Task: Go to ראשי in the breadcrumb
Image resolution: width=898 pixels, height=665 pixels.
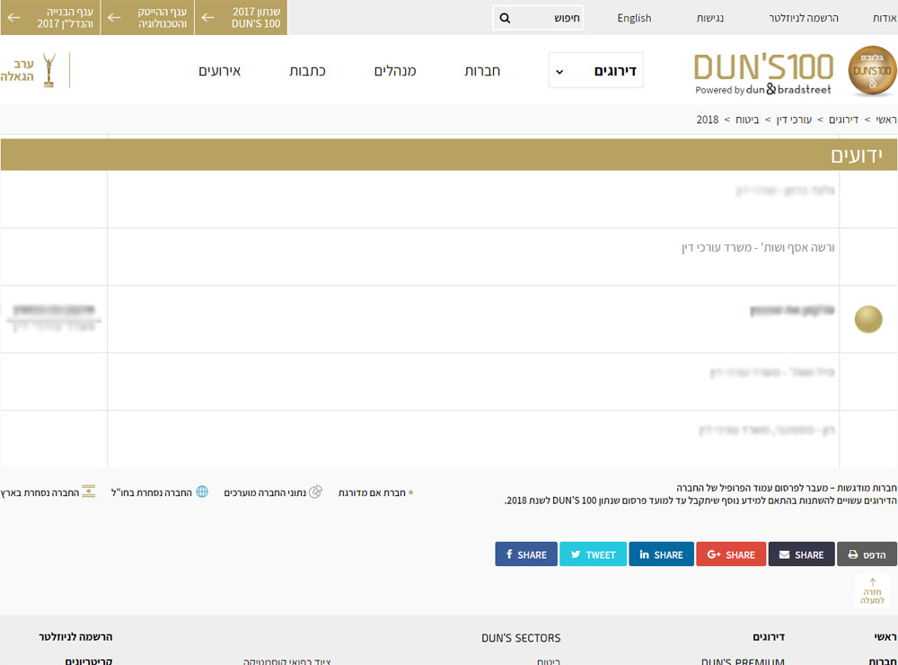Action: pyautogui.click(x=886, y=120)
